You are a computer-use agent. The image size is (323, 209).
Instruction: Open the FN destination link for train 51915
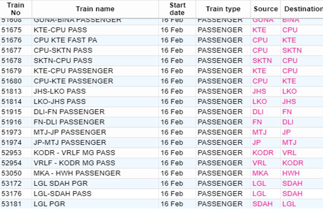[287, 112]
